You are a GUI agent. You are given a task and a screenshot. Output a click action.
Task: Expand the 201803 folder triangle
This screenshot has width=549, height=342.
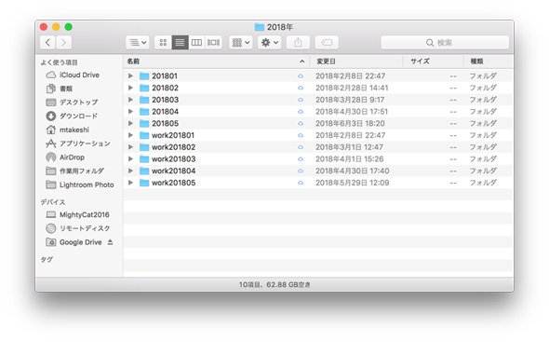[130, 100]
